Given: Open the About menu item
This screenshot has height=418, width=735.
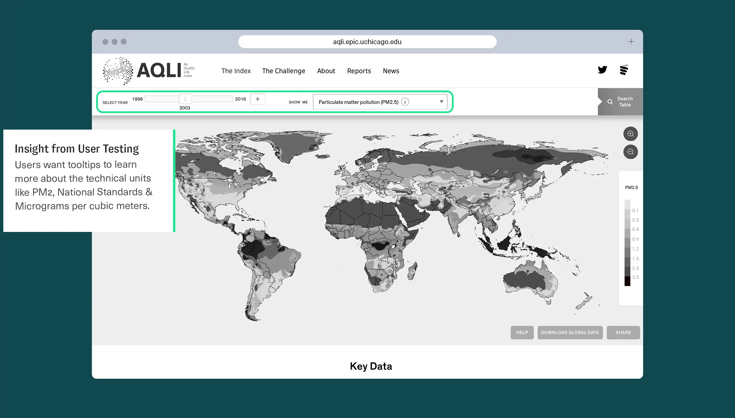Looking at the screenshot, I should click(326, 71).
